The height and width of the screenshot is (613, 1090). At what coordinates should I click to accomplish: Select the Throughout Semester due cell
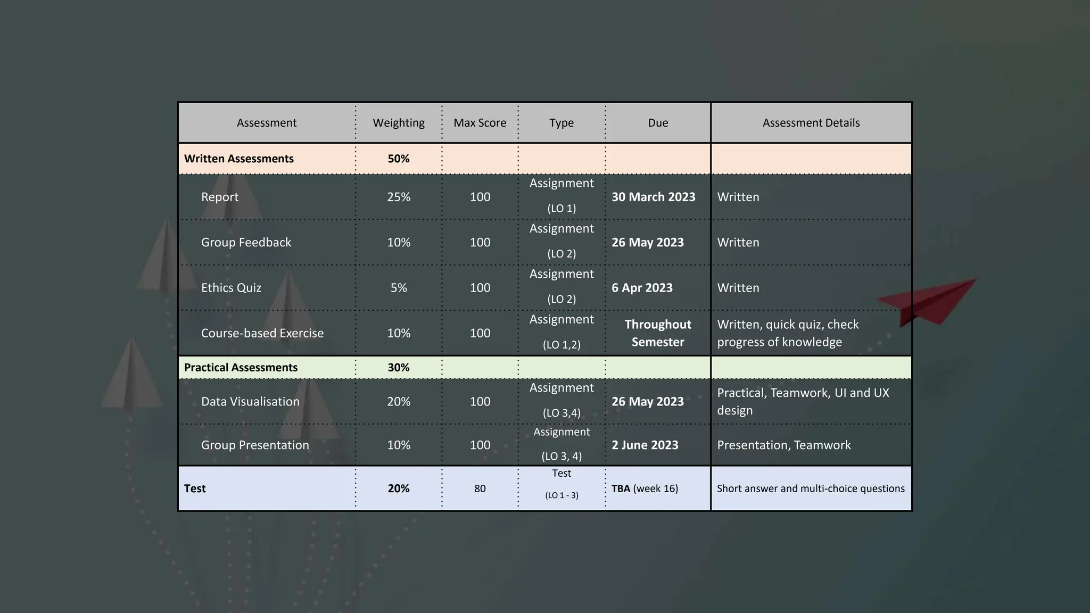pos(658,333)
